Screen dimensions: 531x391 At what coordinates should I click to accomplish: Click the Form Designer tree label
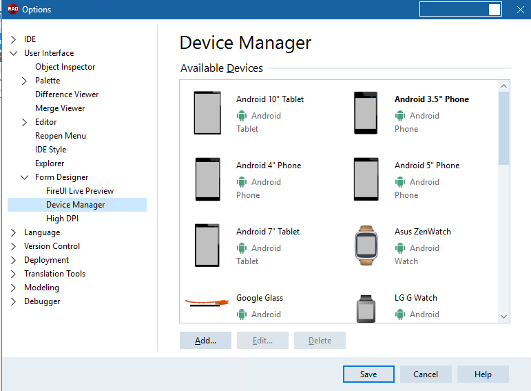(x=61, y=177)
